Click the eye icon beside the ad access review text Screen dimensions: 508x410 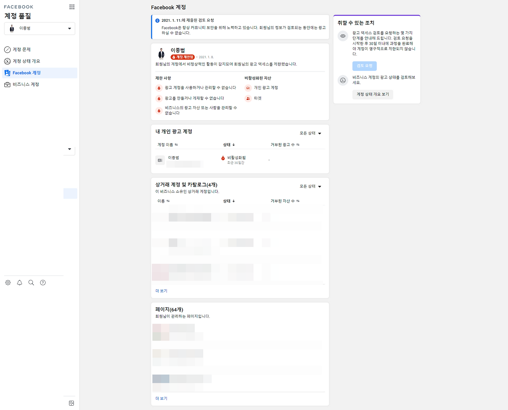[343, 36]
